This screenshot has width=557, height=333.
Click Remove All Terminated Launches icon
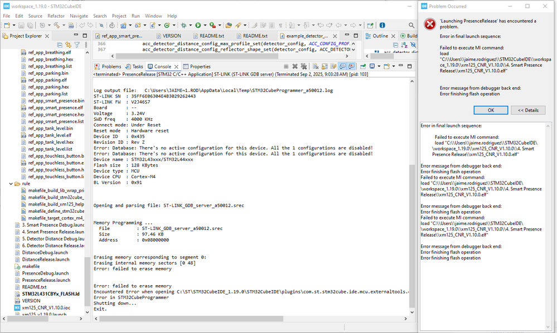304,66
